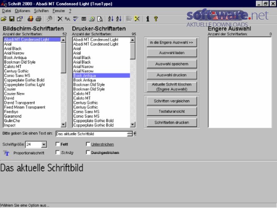Select 'Arial Black' in Bildschirm-Schriftarten list

[32, 49]
